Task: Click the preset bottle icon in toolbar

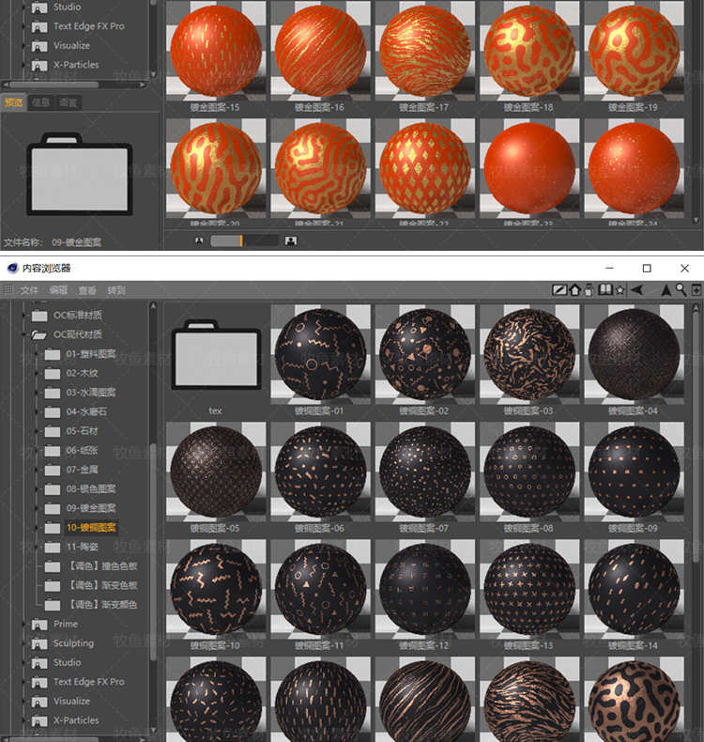Action: pos(589,289)
